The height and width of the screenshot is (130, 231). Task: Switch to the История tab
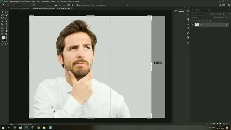tap(210, 10)
